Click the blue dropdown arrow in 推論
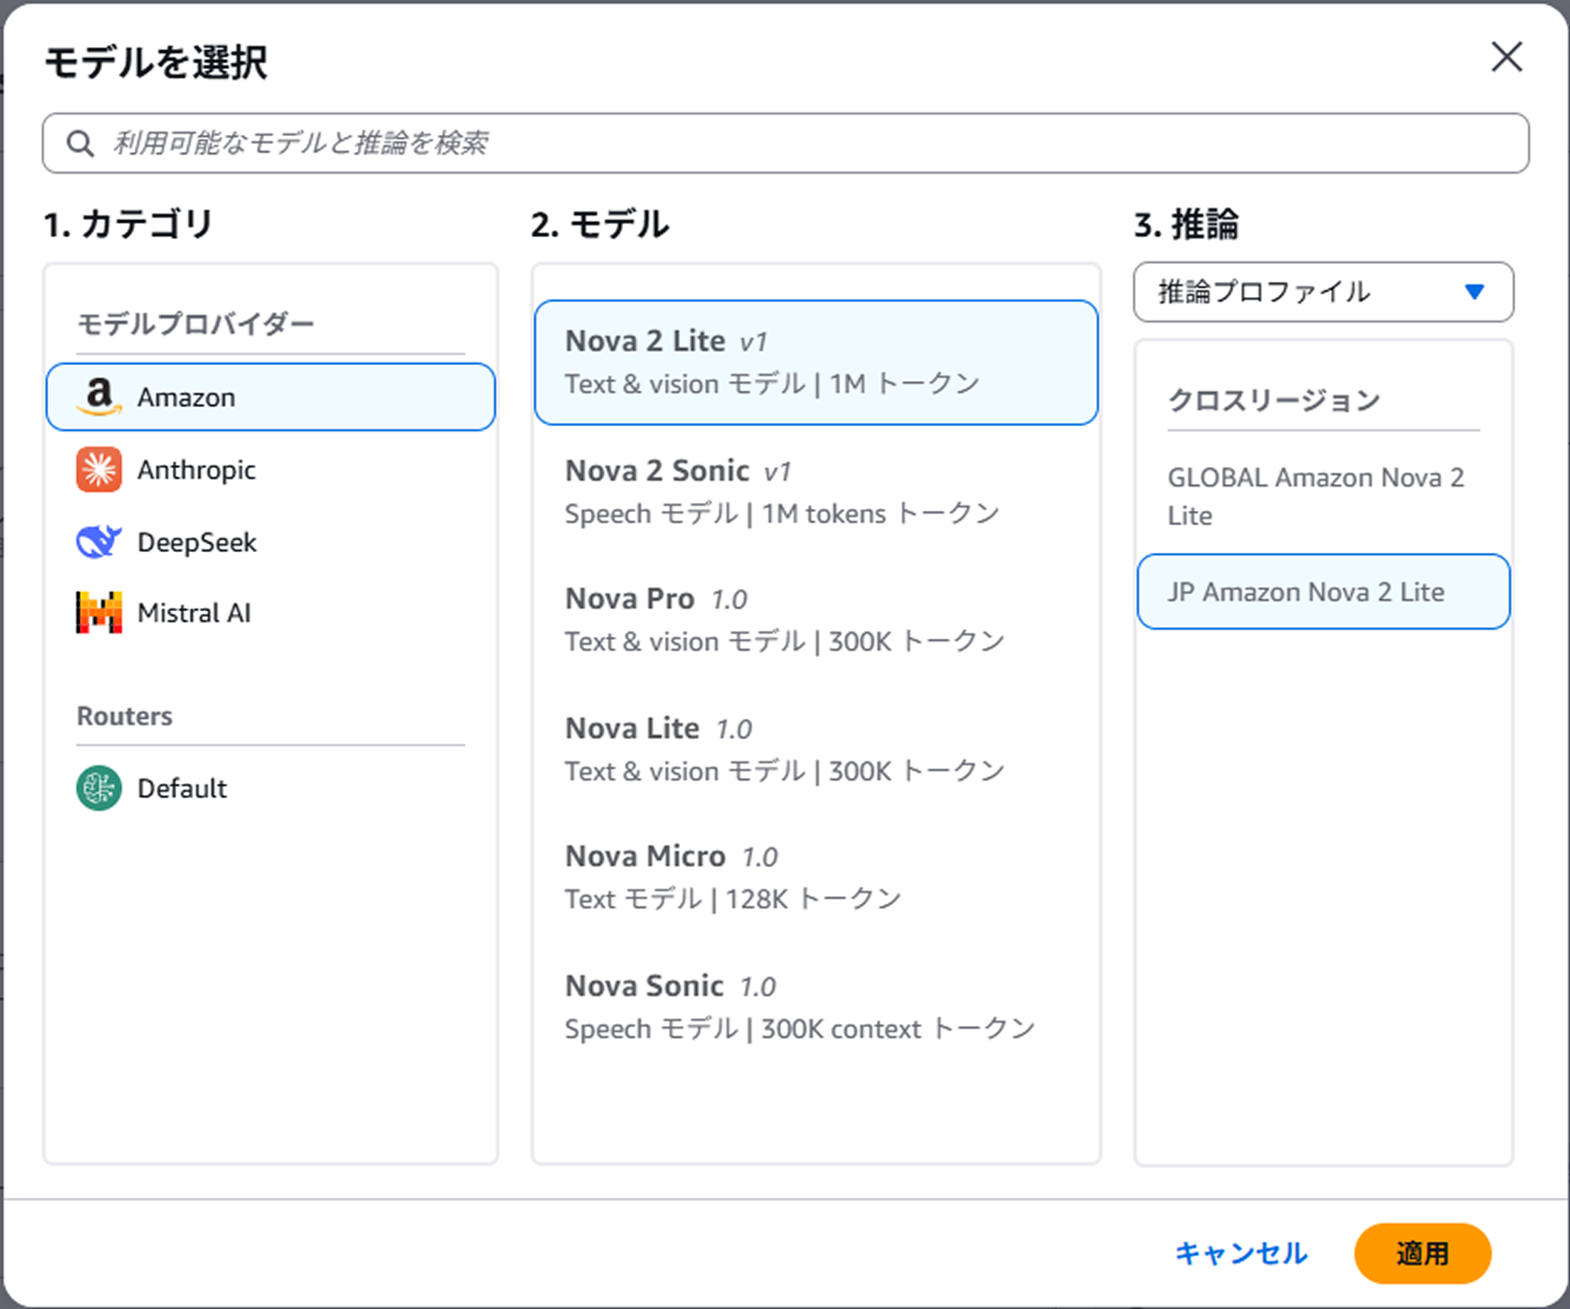This screenshot has width=1570, height=1309. (x=1474, y=292)
